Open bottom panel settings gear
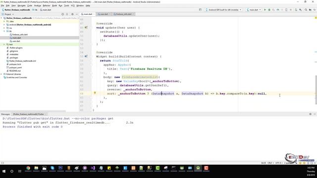This screenshot has height=178, width=317. pos(311,114)
